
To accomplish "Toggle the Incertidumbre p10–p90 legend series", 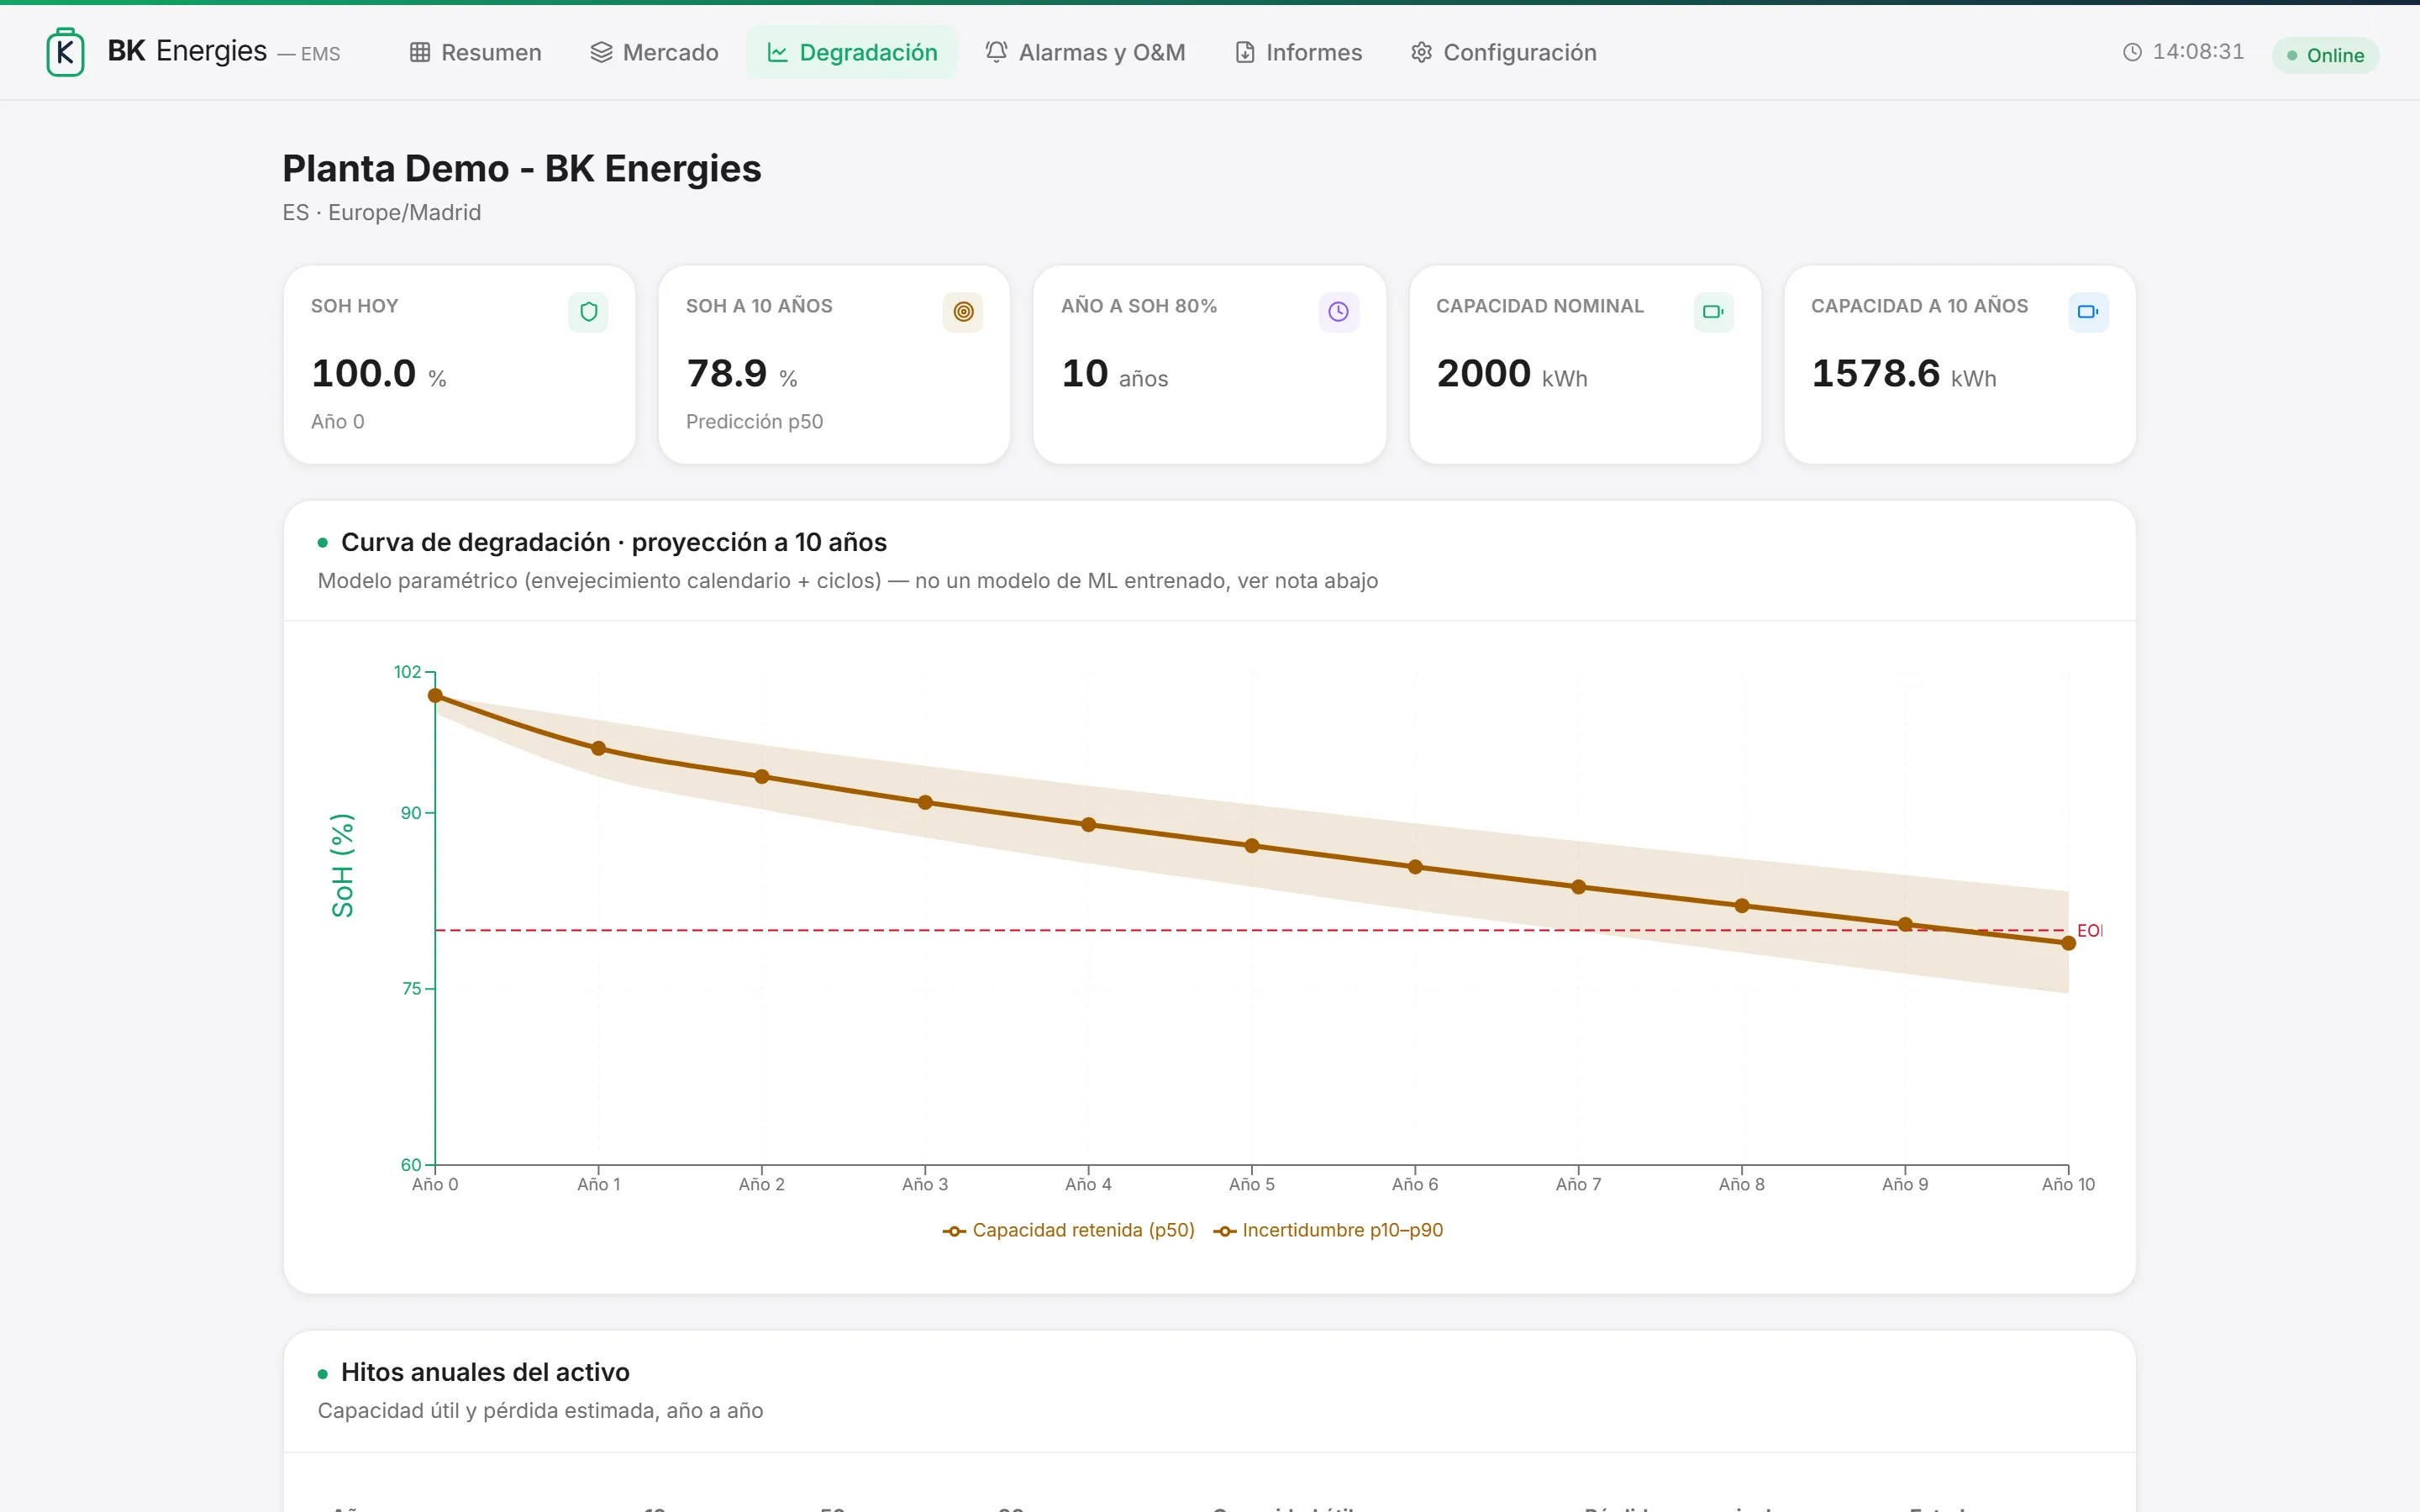I will click(x=1328, y=1230).
